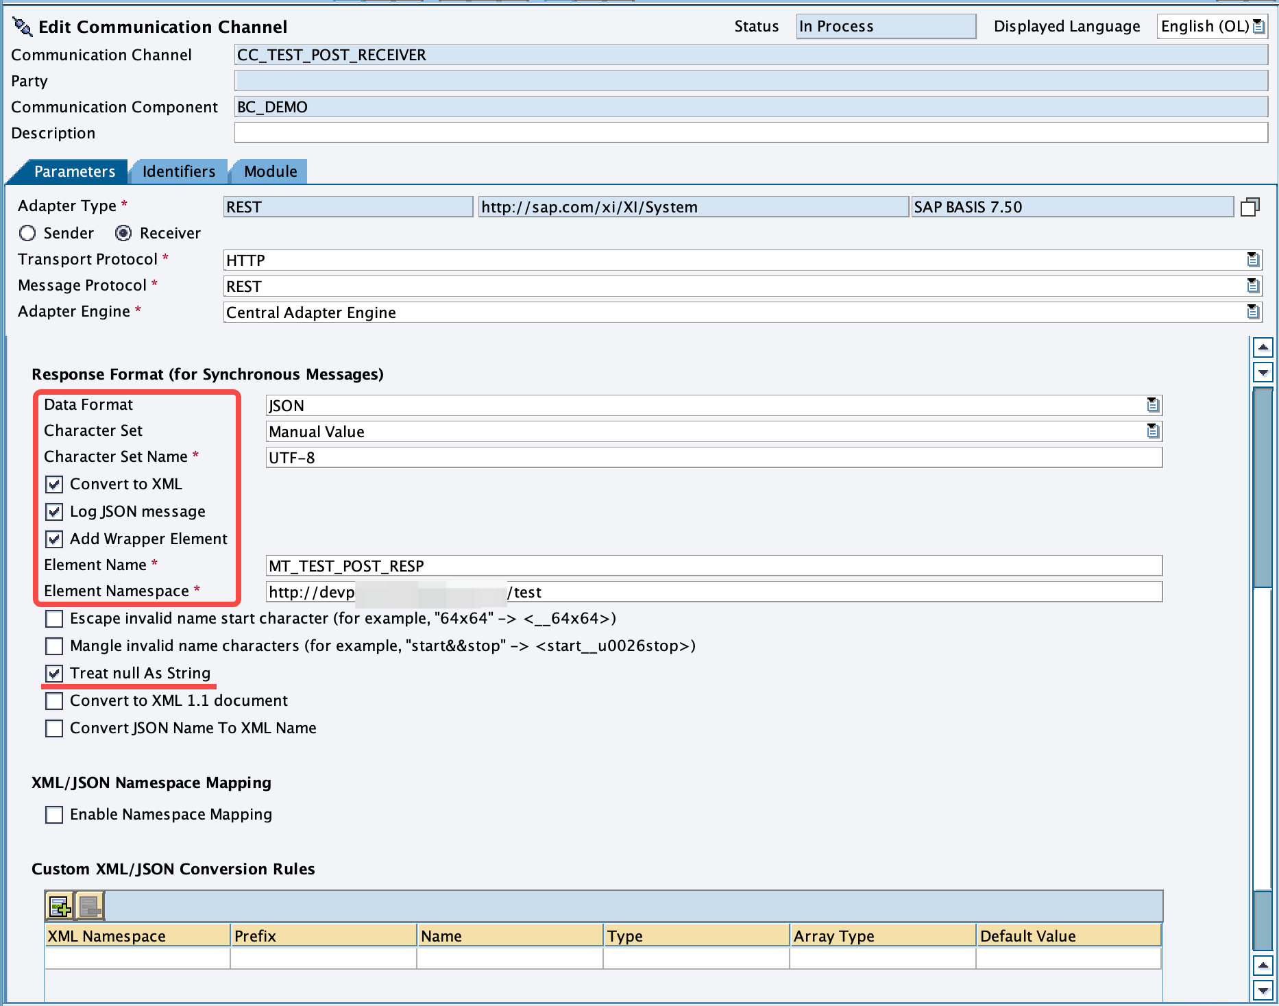Click the http://sap.com/xi/XI/System namespace field

pyautogui.click(x=694, y=207)
